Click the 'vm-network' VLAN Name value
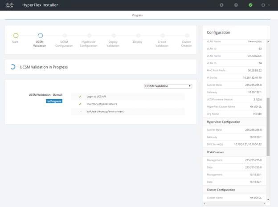 [x=254, y=56]
